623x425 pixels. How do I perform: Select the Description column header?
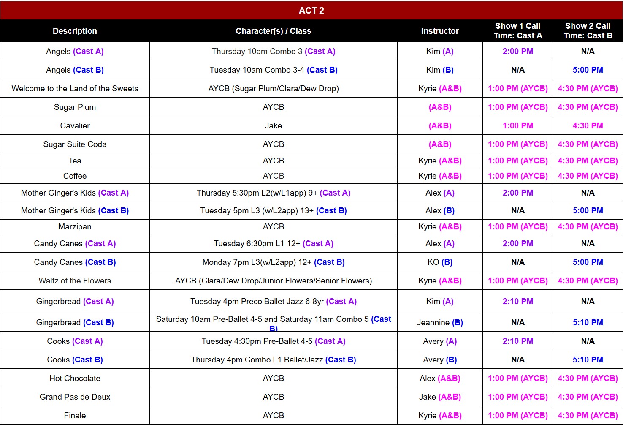[75, 31]
